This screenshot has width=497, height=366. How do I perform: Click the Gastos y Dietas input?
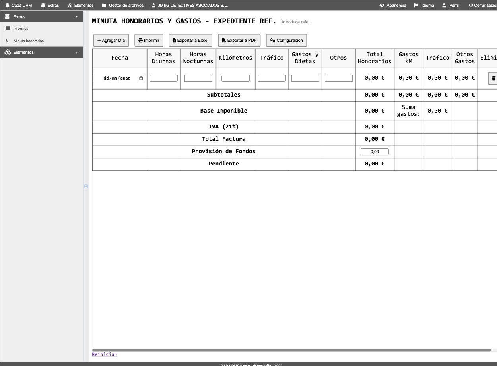[305, 78]
